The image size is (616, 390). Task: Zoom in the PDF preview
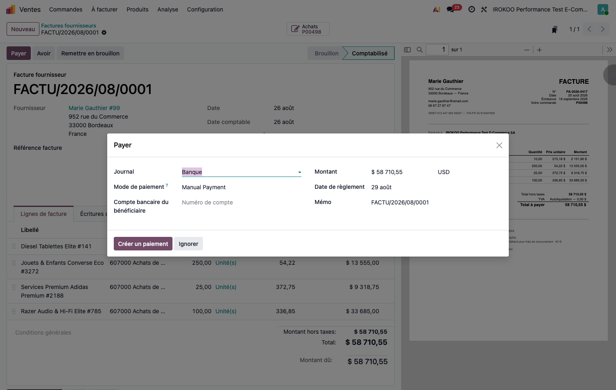tap(540, 50)
